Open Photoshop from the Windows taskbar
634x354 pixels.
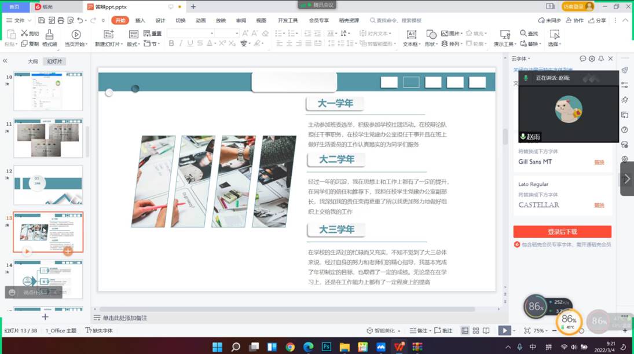tap(327, 347)
